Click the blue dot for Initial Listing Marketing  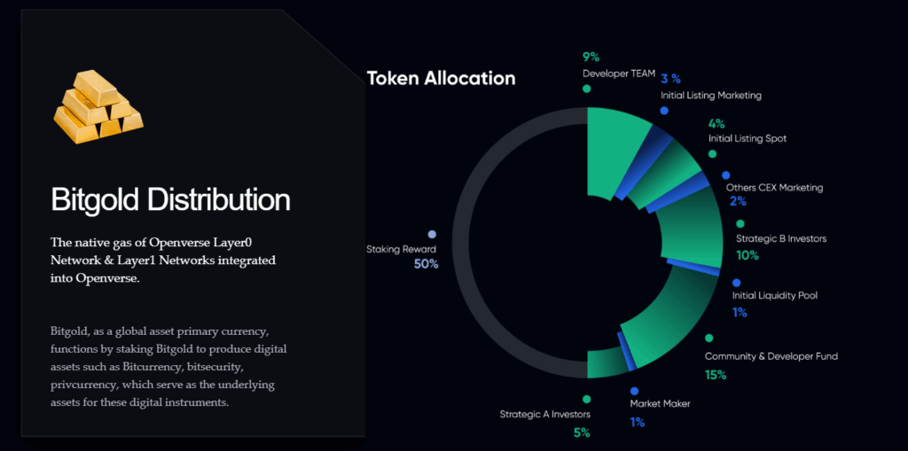click(x=663, y=111)
